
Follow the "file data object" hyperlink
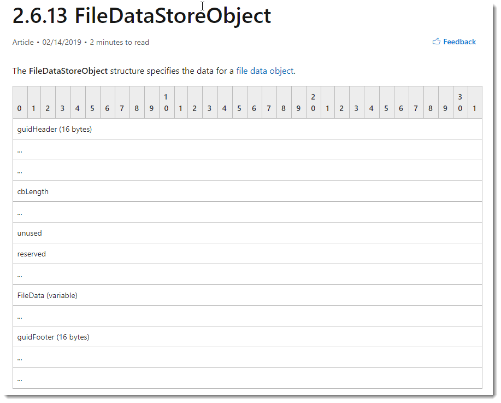(x=265, y=71)
